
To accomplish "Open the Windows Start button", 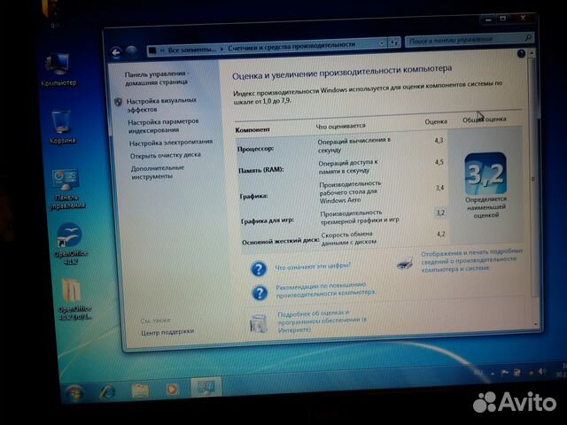I will 74,393.
